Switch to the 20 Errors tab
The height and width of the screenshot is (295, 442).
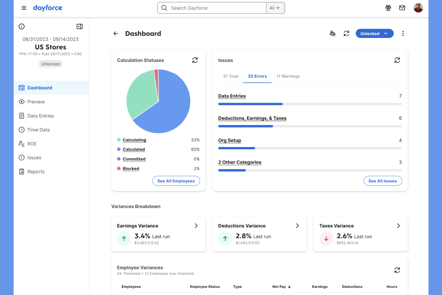pos(257,76)
